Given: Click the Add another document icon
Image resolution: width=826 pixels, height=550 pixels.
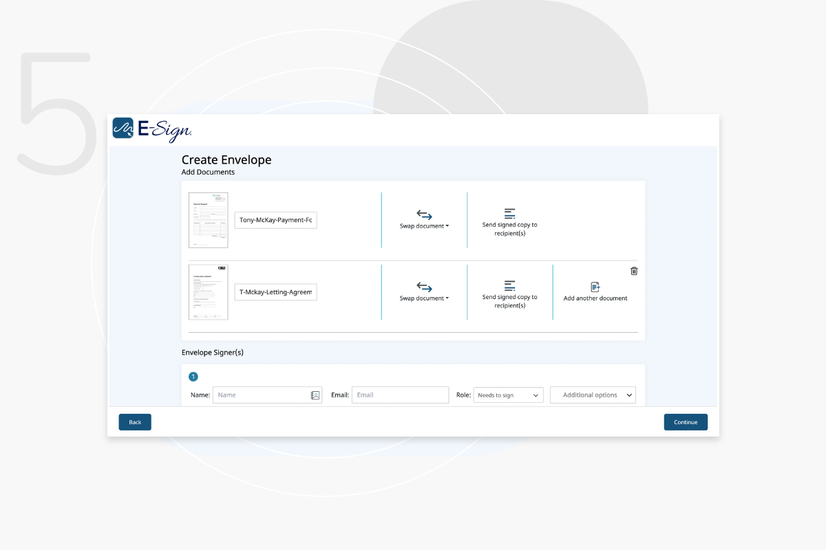Looking at the screenshot, I should [x=595, y=287].
